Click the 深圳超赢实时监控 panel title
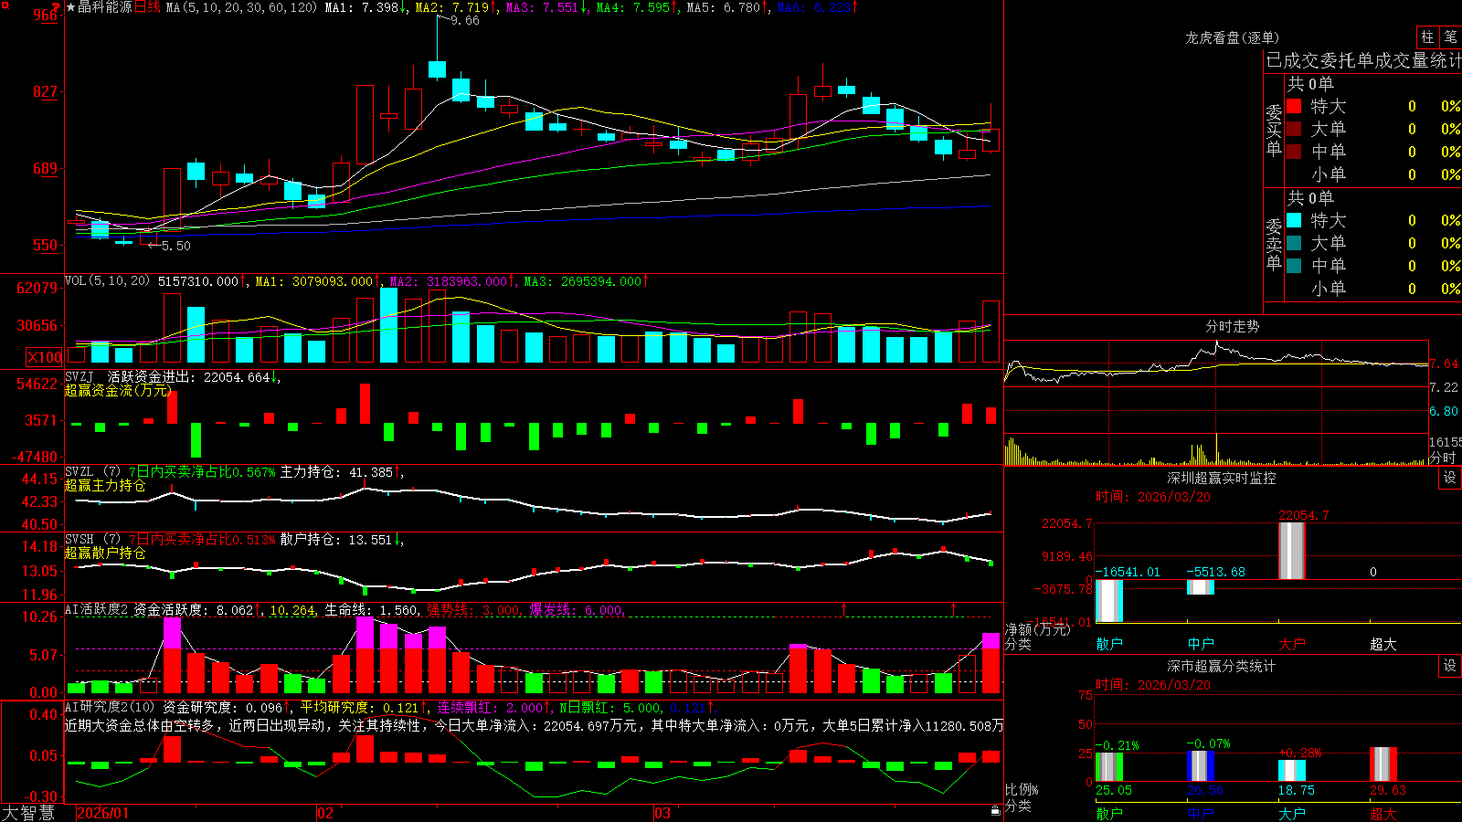Viewport: 1462px width, 822px height. pyautogui.click(x=1222, y=478)
